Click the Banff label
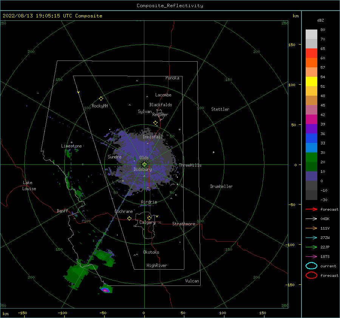 (62, 211)
